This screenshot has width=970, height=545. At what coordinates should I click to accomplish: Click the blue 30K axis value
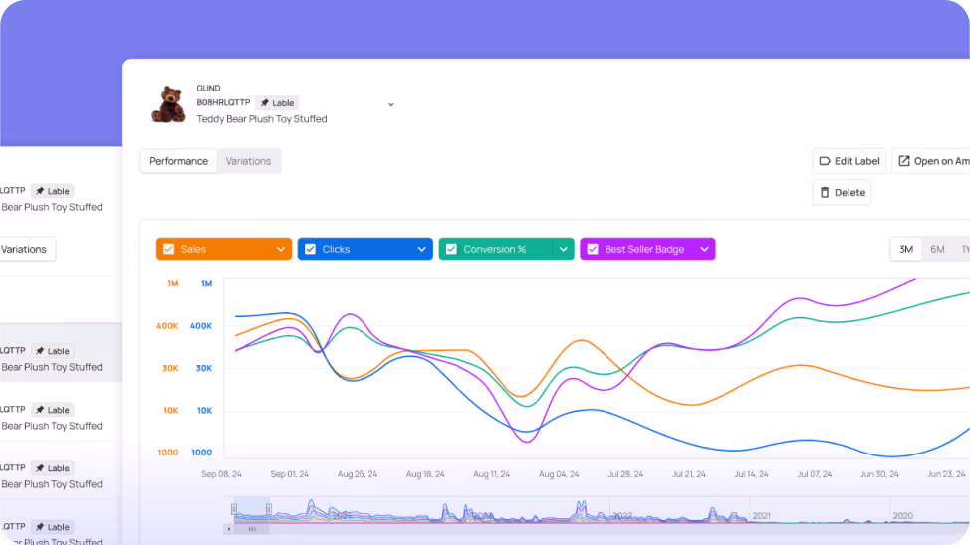click(204, 368)
